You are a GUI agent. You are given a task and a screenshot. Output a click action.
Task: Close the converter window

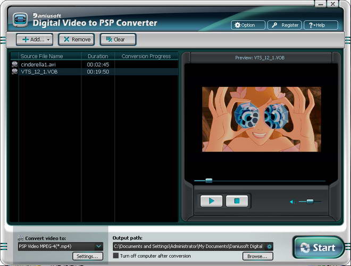[x=332, y=4]
